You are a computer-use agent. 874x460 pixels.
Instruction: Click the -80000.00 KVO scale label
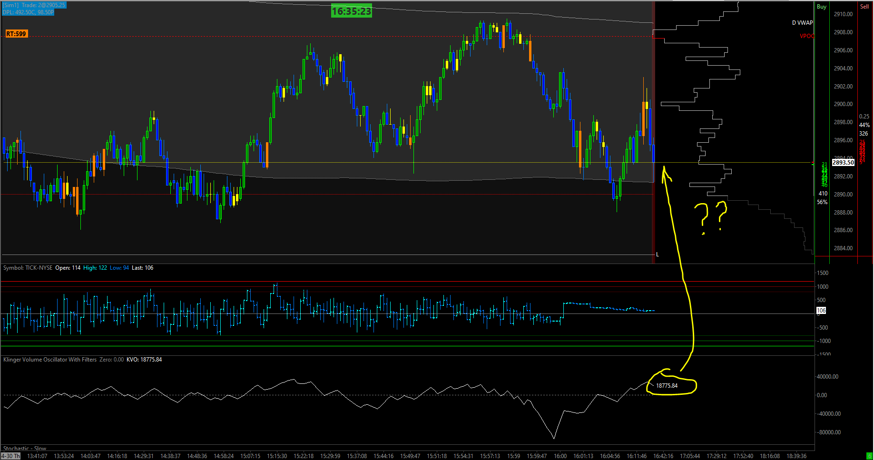point(829,432)
